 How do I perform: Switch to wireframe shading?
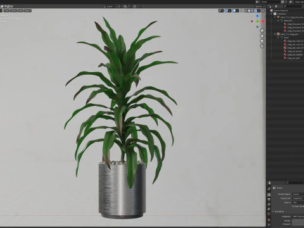click(x=246, y=11)
